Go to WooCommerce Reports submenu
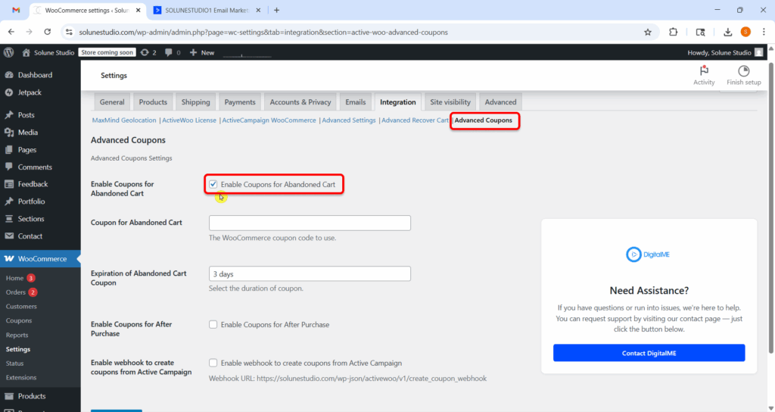Screen dimensions: 775x412 [17, 335]
